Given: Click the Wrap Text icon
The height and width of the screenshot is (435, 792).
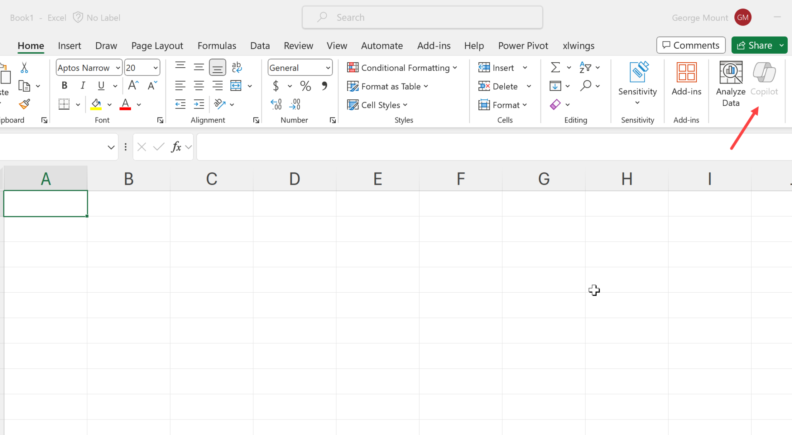Looking at the screenshot, I should 237,67.
